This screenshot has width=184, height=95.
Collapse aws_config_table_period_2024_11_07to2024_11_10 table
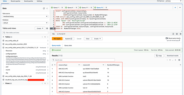pos(3,48)
